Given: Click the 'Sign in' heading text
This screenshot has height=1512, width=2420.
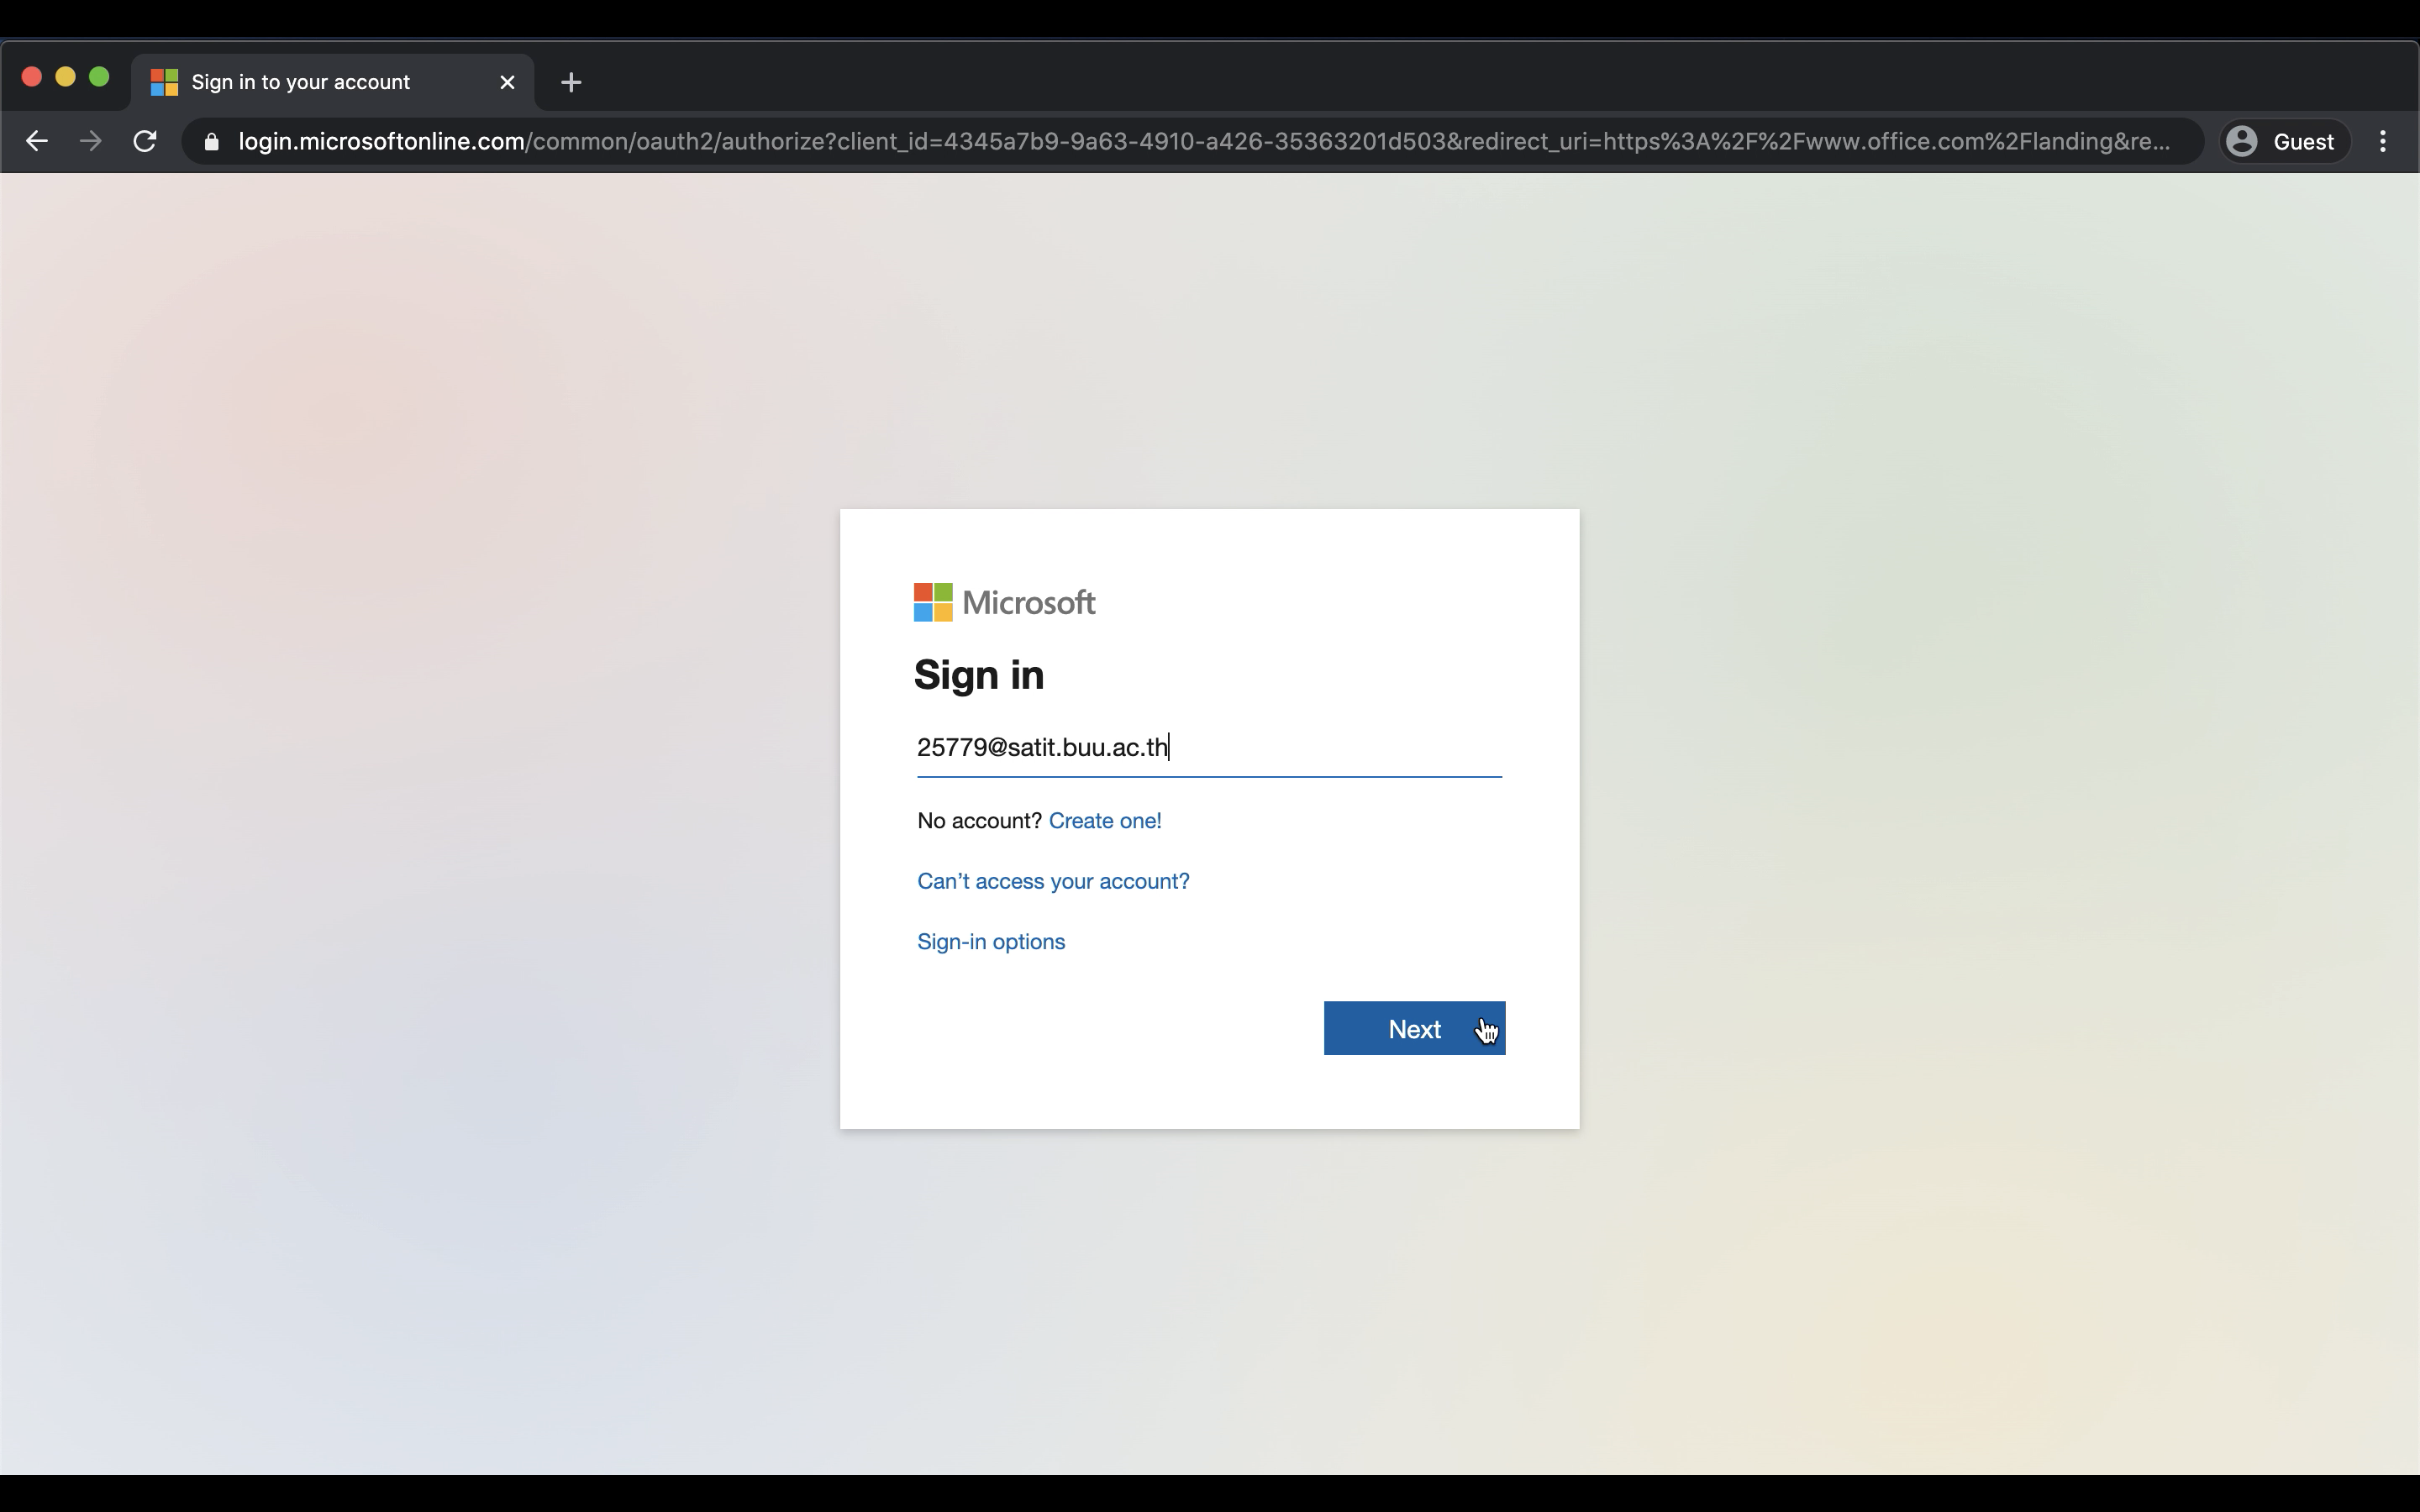Looking at the screenshot, I should coord(979,676).
